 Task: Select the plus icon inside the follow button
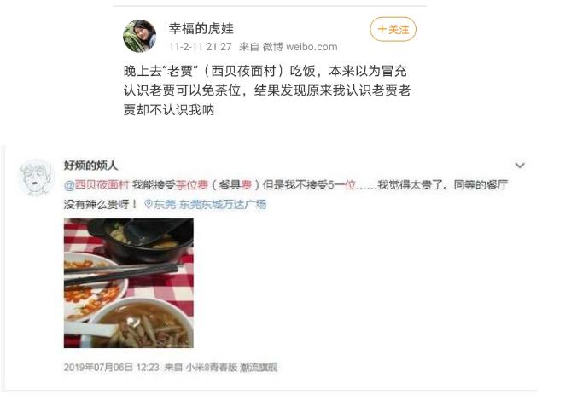[x=382, y=29]
